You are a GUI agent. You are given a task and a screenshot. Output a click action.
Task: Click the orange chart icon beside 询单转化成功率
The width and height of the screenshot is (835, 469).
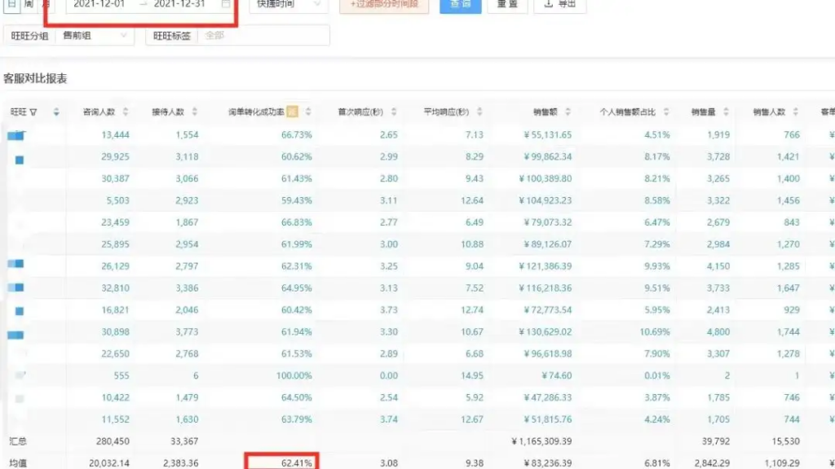click(x=292, y=112)
